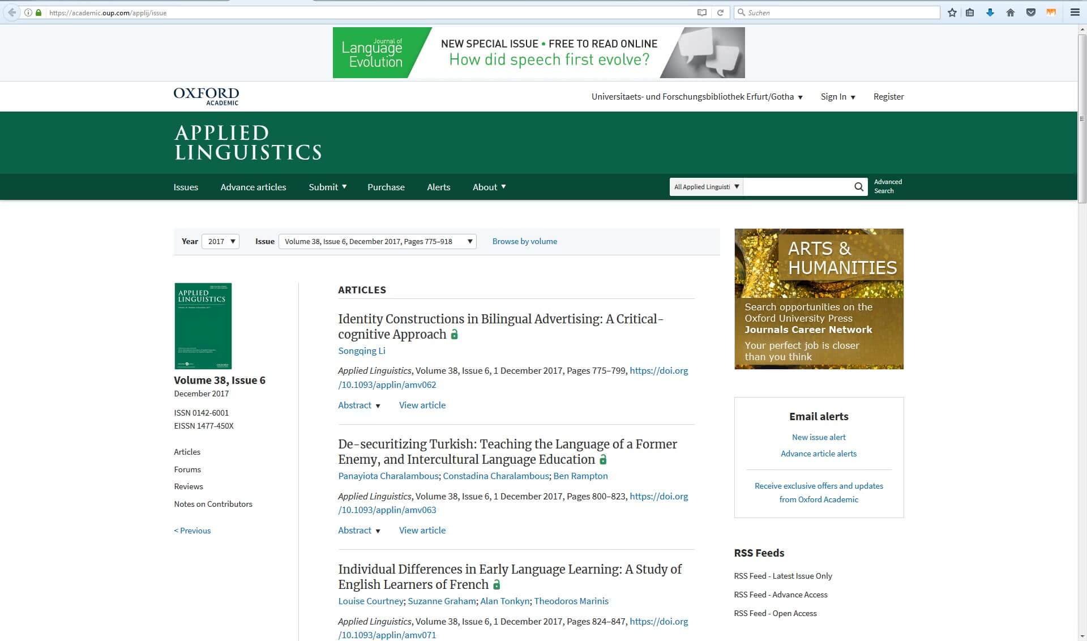Jump to Notes on Contributors in the sidebar
This screenshot has height=641, width=1087.
click(213, 504)
